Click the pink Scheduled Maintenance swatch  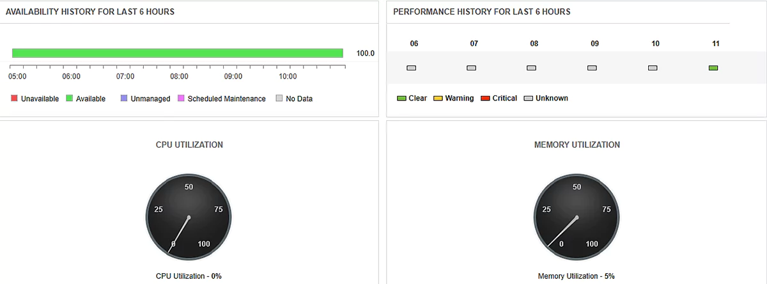181,99
